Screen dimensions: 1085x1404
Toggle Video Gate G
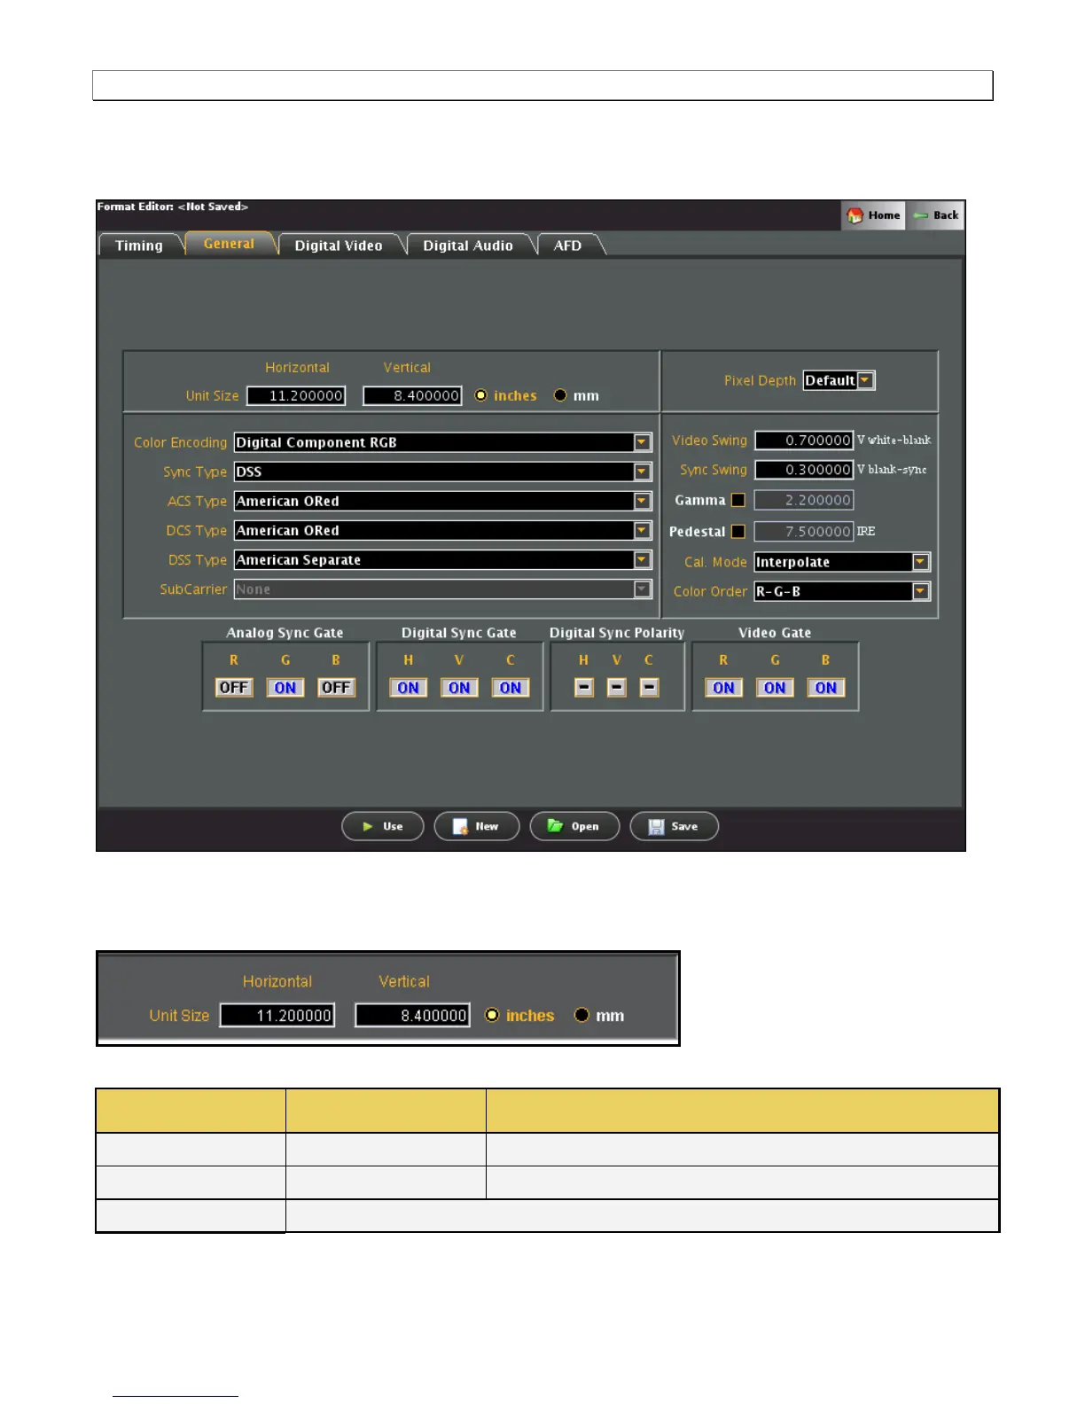click(x=775, y=688)
